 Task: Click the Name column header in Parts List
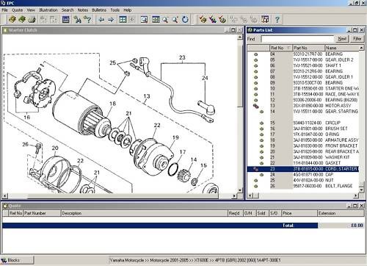341,48
